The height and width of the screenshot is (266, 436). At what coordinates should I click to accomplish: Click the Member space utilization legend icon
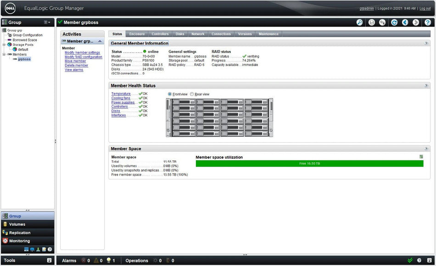click(421, 157)
